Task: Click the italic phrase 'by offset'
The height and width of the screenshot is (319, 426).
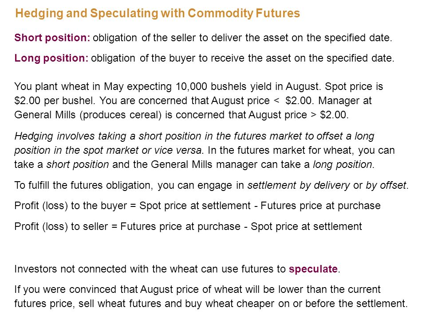Action: tap(386, 185)
